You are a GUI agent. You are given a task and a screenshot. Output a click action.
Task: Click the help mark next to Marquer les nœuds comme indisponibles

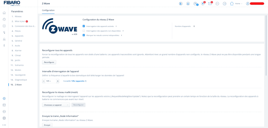pos(121,36)
